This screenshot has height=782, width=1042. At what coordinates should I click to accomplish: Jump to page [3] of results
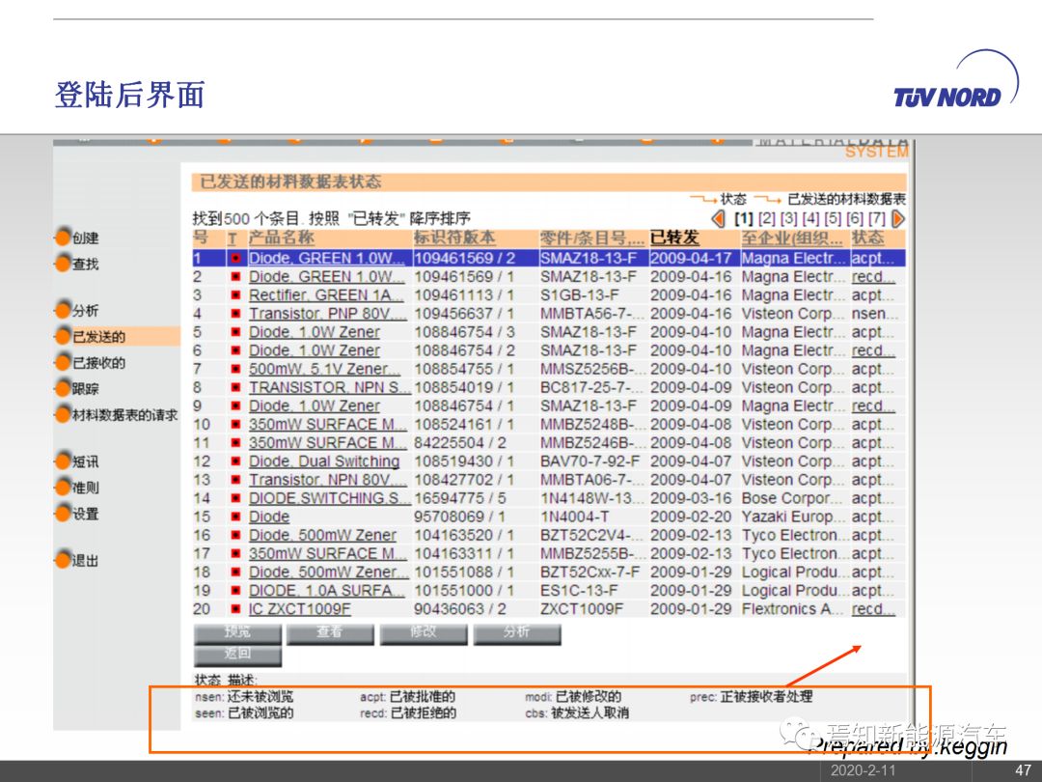(788, 219)
